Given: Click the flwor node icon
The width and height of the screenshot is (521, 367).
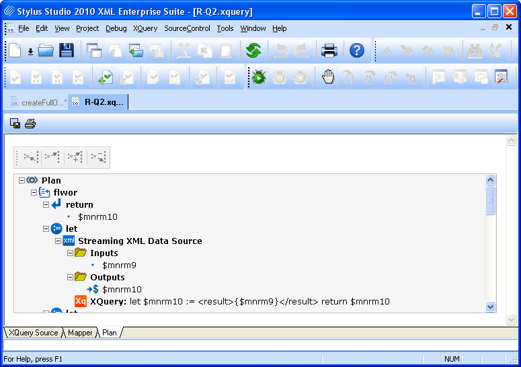Looking at the screenshot, I should click(44, 192).
